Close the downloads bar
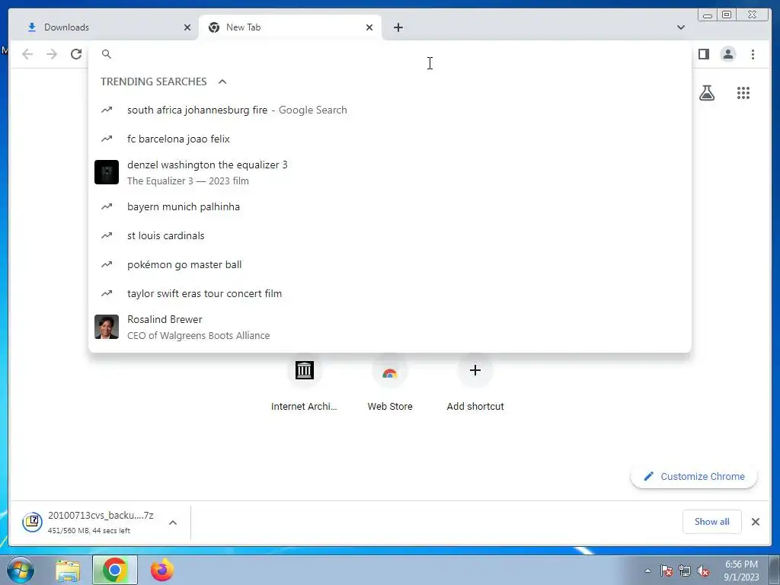780x585 pixels. pos(755,522)
